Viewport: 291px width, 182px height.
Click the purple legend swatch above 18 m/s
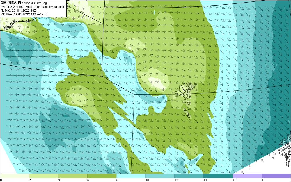point(276,176)
